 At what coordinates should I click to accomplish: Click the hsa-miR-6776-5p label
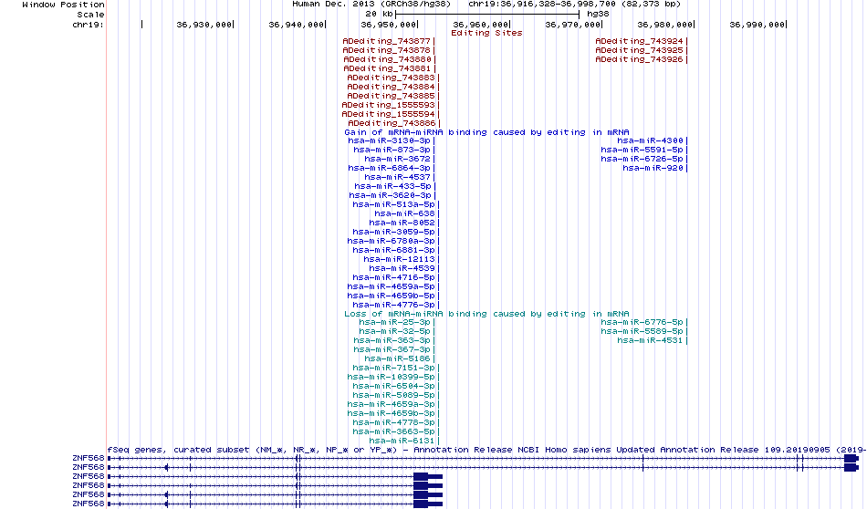click(642, 322)
